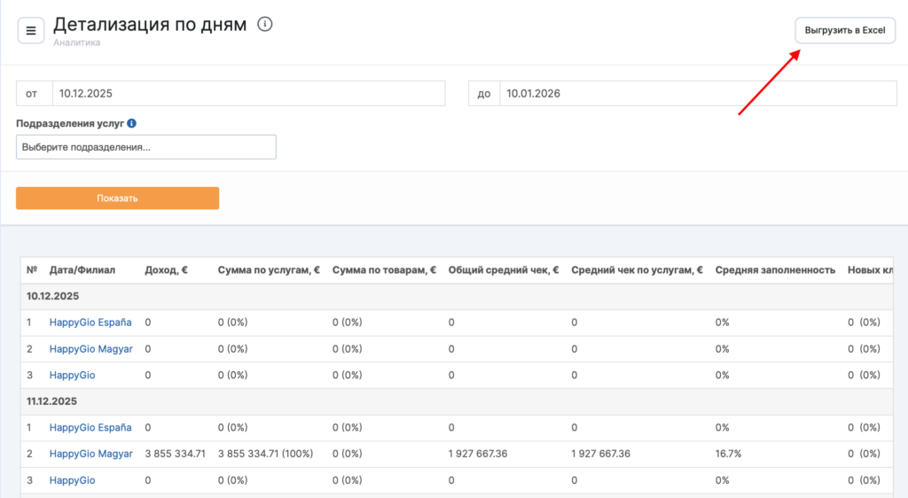The image size is (908, 498).
Task: Click the 'Аналитика' subtitle under the page title
Action: (x=76, y=42)
